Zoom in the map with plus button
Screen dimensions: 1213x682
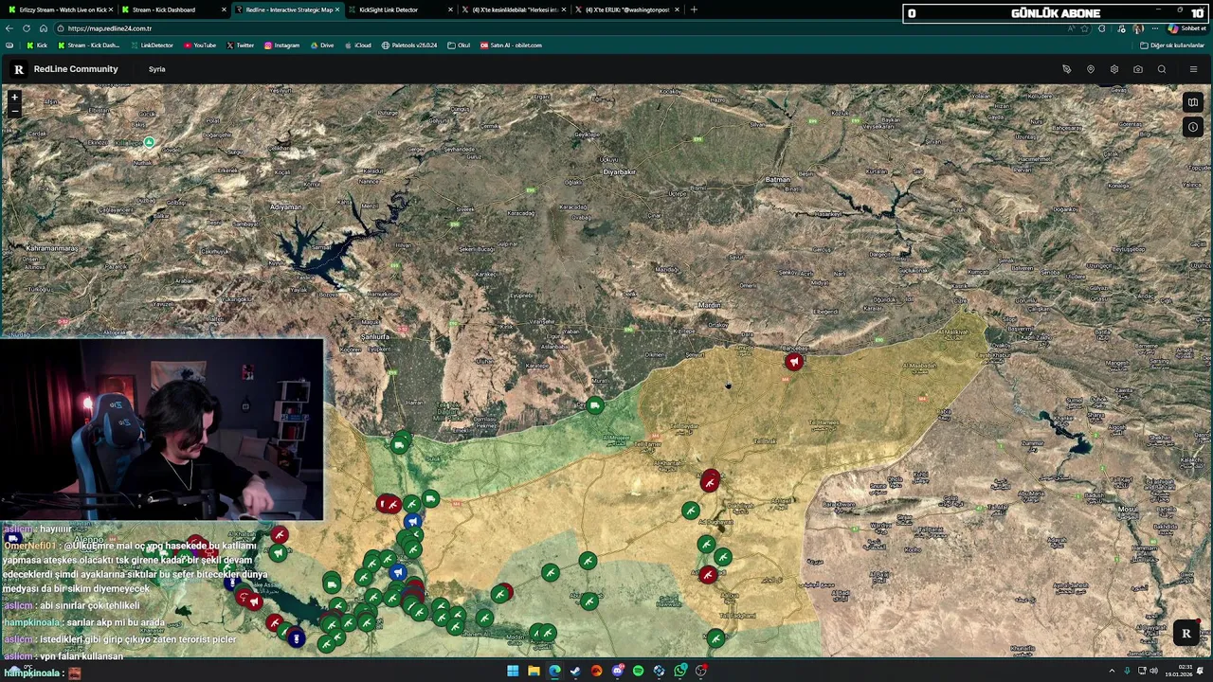[x=14, y=97]
